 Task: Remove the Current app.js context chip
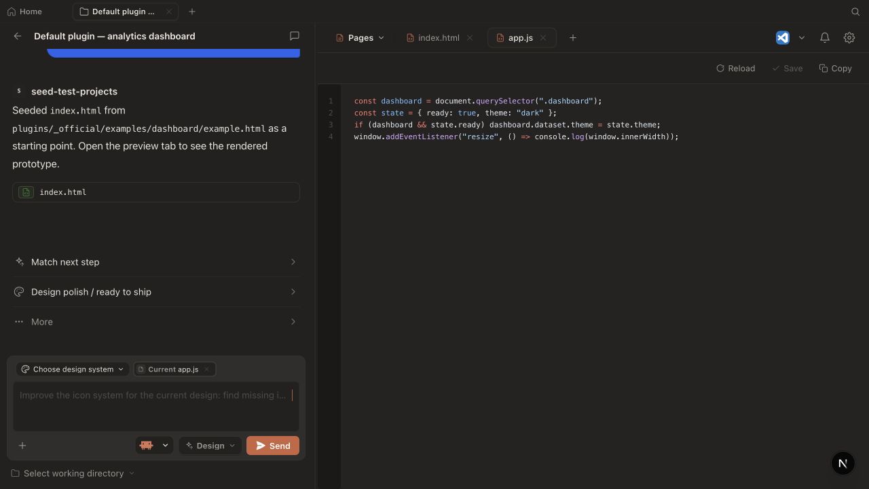point(206,369)
